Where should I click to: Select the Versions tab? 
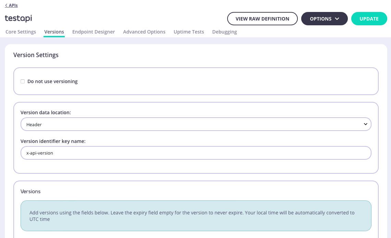click(x=54, y=31)
